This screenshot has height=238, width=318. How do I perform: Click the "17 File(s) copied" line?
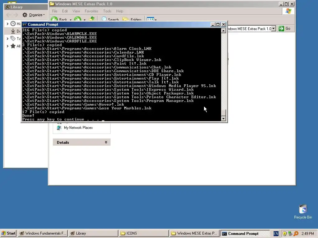click(x=43, y=112)
